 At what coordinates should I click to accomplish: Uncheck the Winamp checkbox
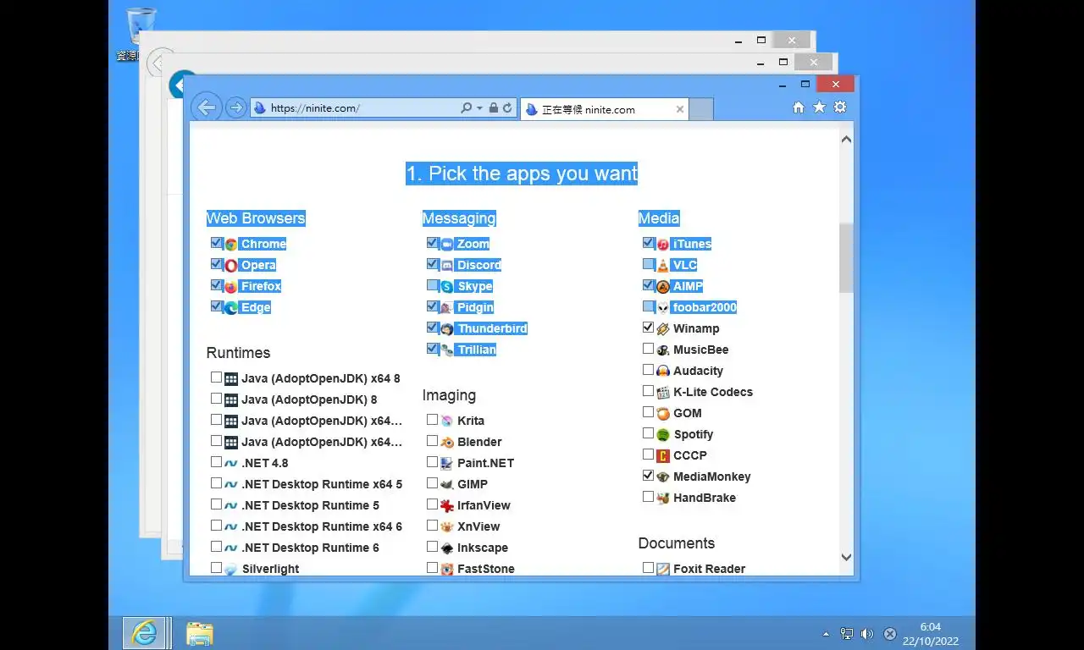pyautogui.click(x=649, y=328)
